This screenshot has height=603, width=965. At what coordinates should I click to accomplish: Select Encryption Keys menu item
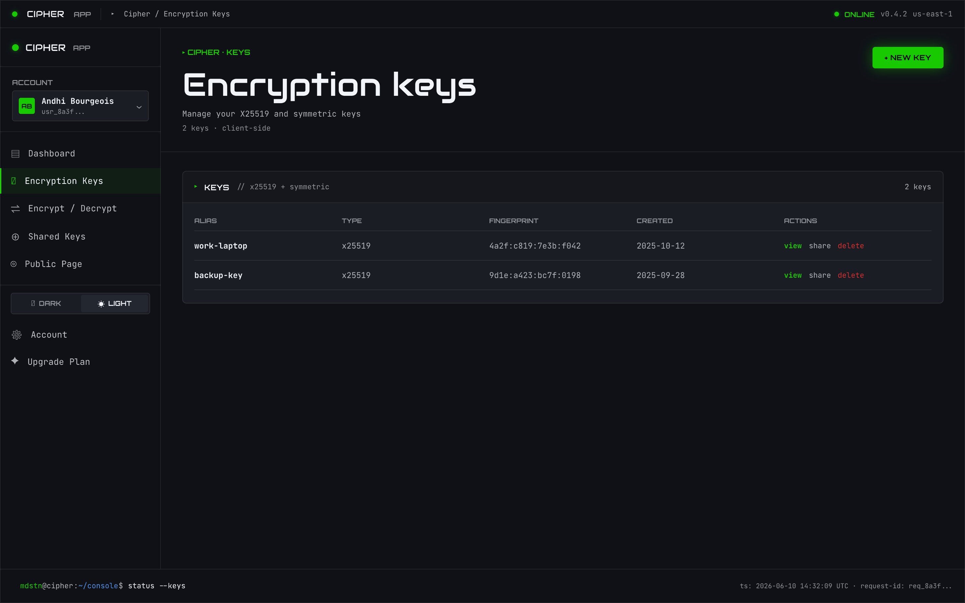point(80,181)
